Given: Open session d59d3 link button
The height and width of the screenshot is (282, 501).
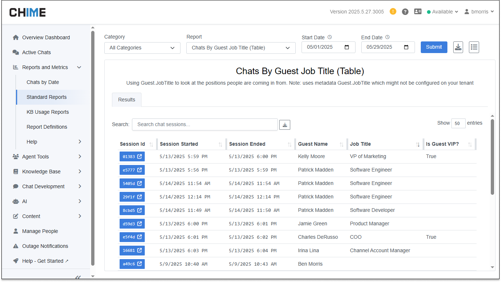Looking at the screenshot, I should tap(132, 224).
